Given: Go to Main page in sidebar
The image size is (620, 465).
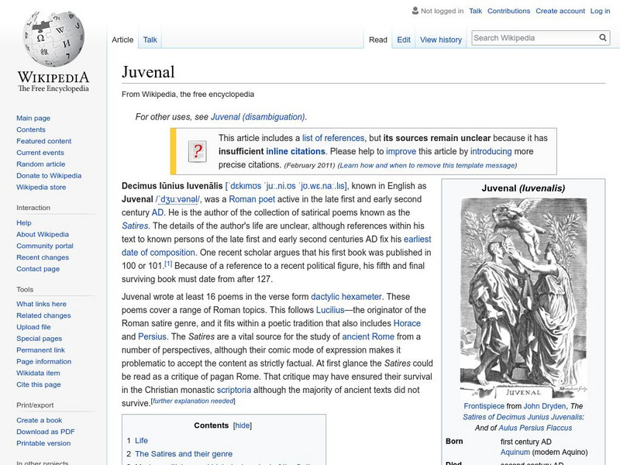Looking at the screenshot, I should coord(33,119).
